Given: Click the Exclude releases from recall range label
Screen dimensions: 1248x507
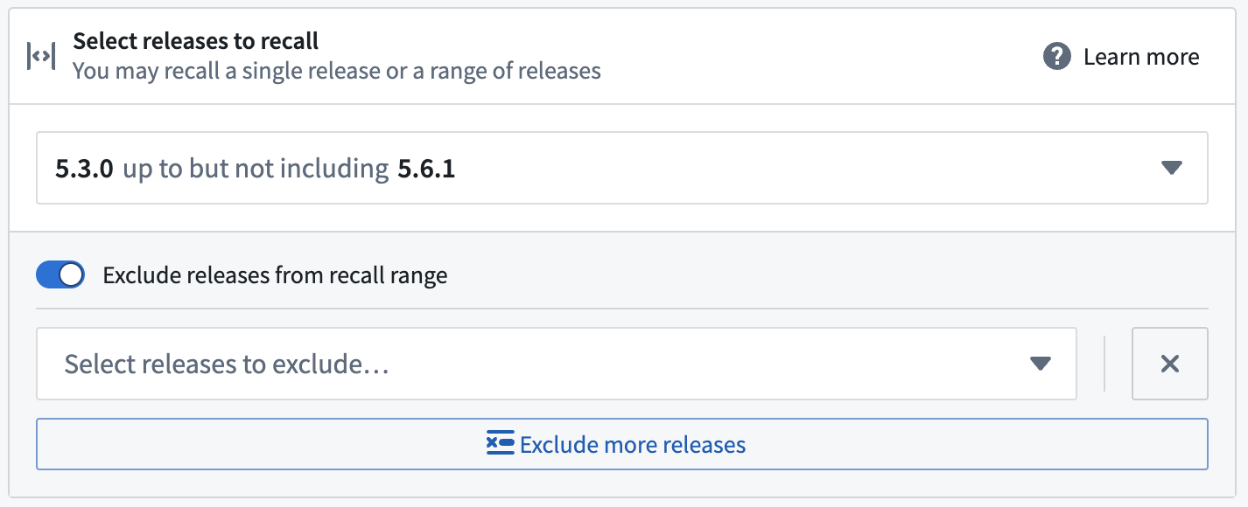Looking at the screenshot, I should point(275,275).
